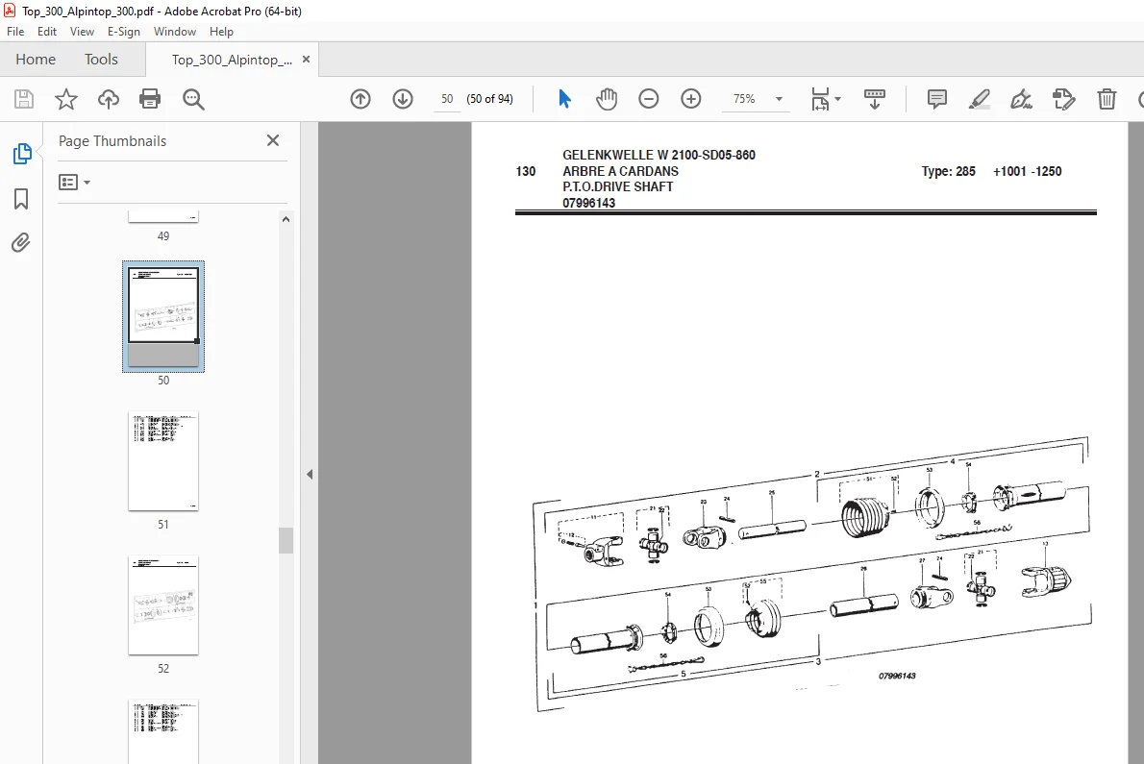Open Find text search tool
The height and width of the screenshot is (764, 1144).
click(193, 99)
